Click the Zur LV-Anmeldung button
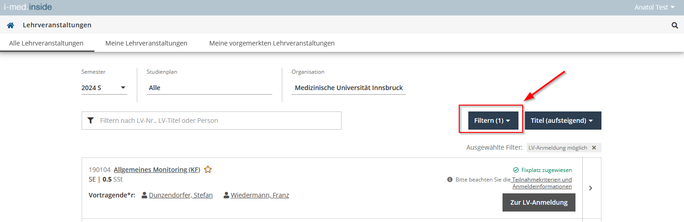Screen dimensions: 684x222 tap(539, 202)
